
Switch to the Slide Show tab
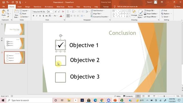pos(60,7)
